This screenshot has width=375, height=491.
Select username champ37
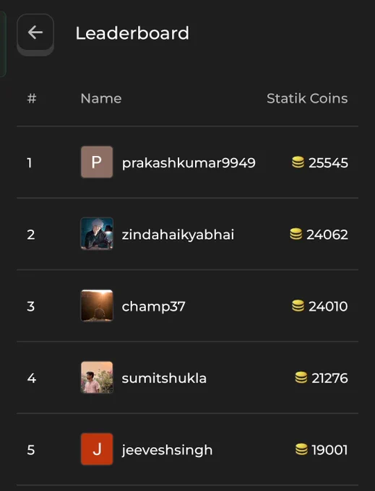(153, 307)
